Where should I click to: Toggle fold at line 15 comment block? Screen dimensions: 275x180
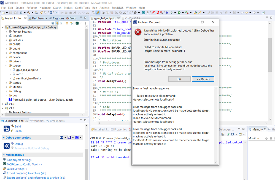(97, 37)
